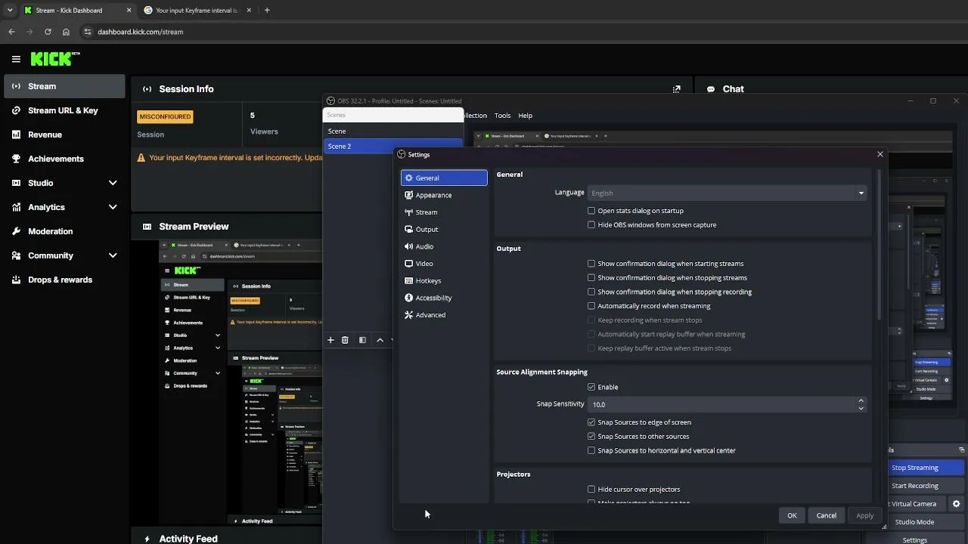Check Snap Sources to horizontal and vertical center

click(x=591, y=450)
